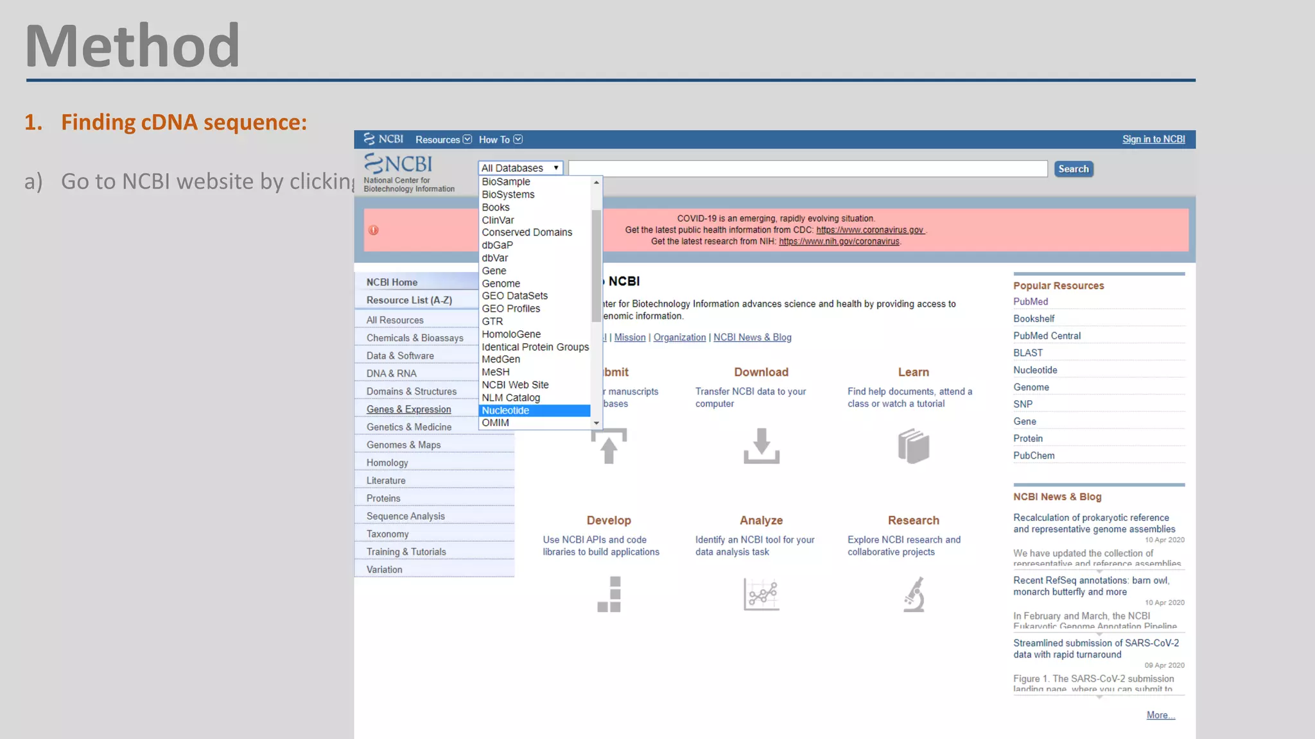
Task: Click the large NCBI National Center logo
Action: click(x=408, y=173)
